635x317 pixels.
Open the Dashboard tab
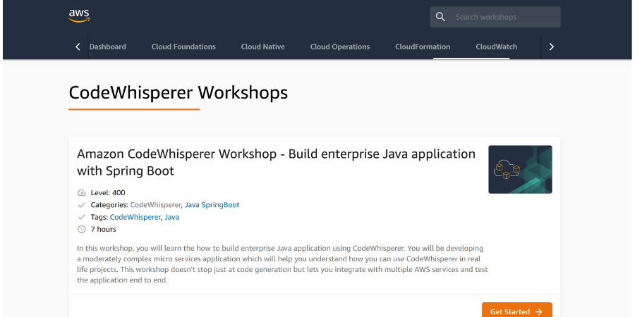(x=107, y=47)
